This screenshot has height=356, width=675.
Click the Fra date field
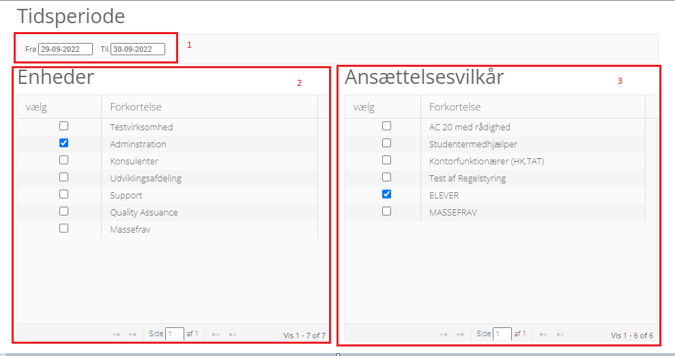click(66, 49)
